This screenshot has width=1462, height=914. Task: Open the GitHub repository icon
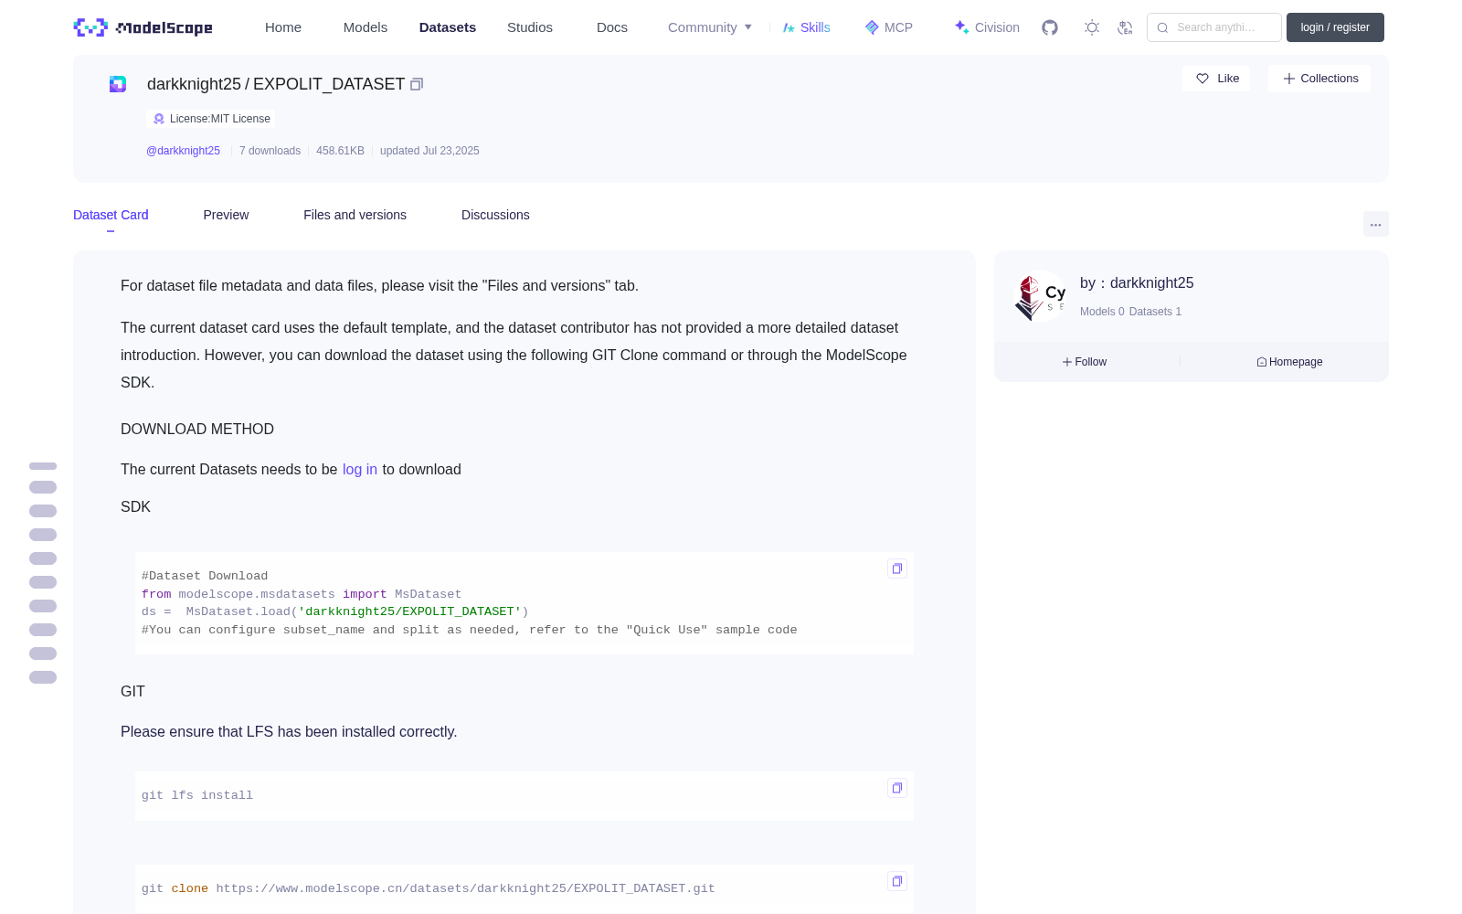[x=1050, y=27]
